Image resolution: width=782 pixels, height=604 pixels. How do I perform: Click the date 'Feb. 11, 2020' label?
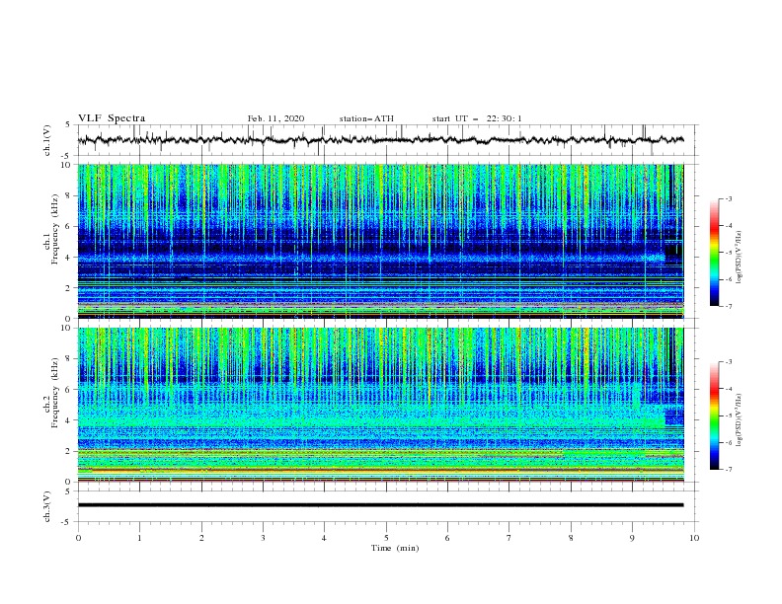pyautogui.click(x=275, y=118)
